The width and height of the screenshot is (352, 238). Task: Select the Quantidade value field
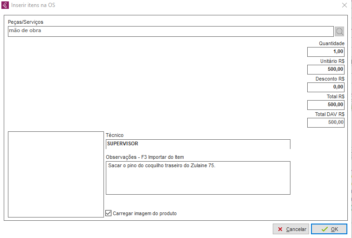[x=325, y=52]
